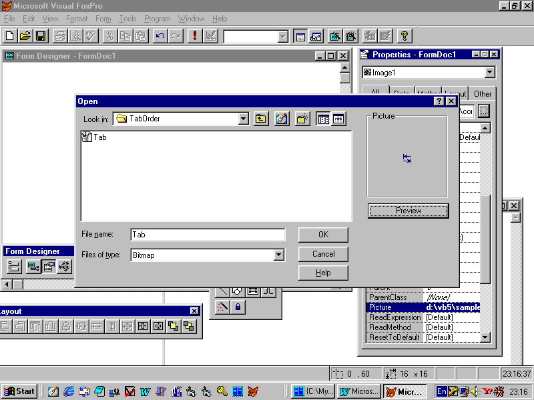
Task: Save the form with the floppy disk icon
Action: (41, 36)
